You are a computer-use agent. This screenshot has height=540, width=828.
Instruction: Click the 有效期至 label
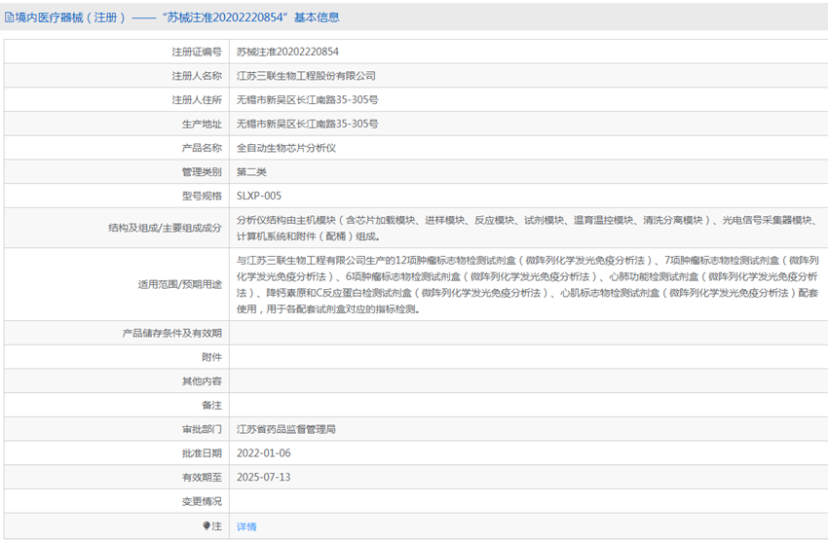click(x=202, y=478)
